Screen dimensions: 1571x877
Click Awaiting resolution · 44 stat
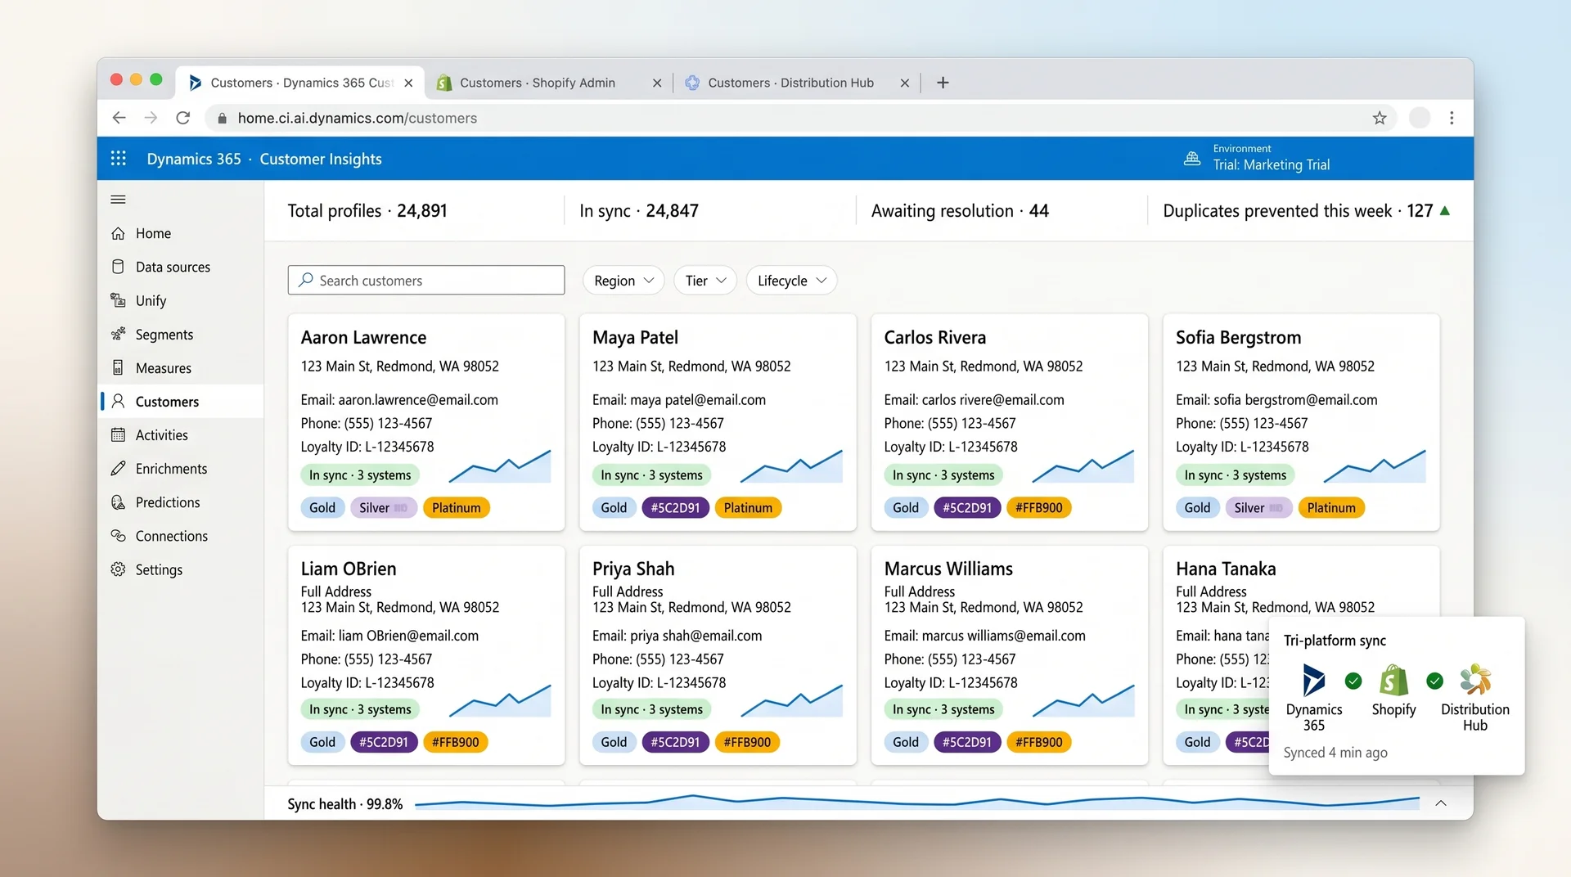[960, 210]
